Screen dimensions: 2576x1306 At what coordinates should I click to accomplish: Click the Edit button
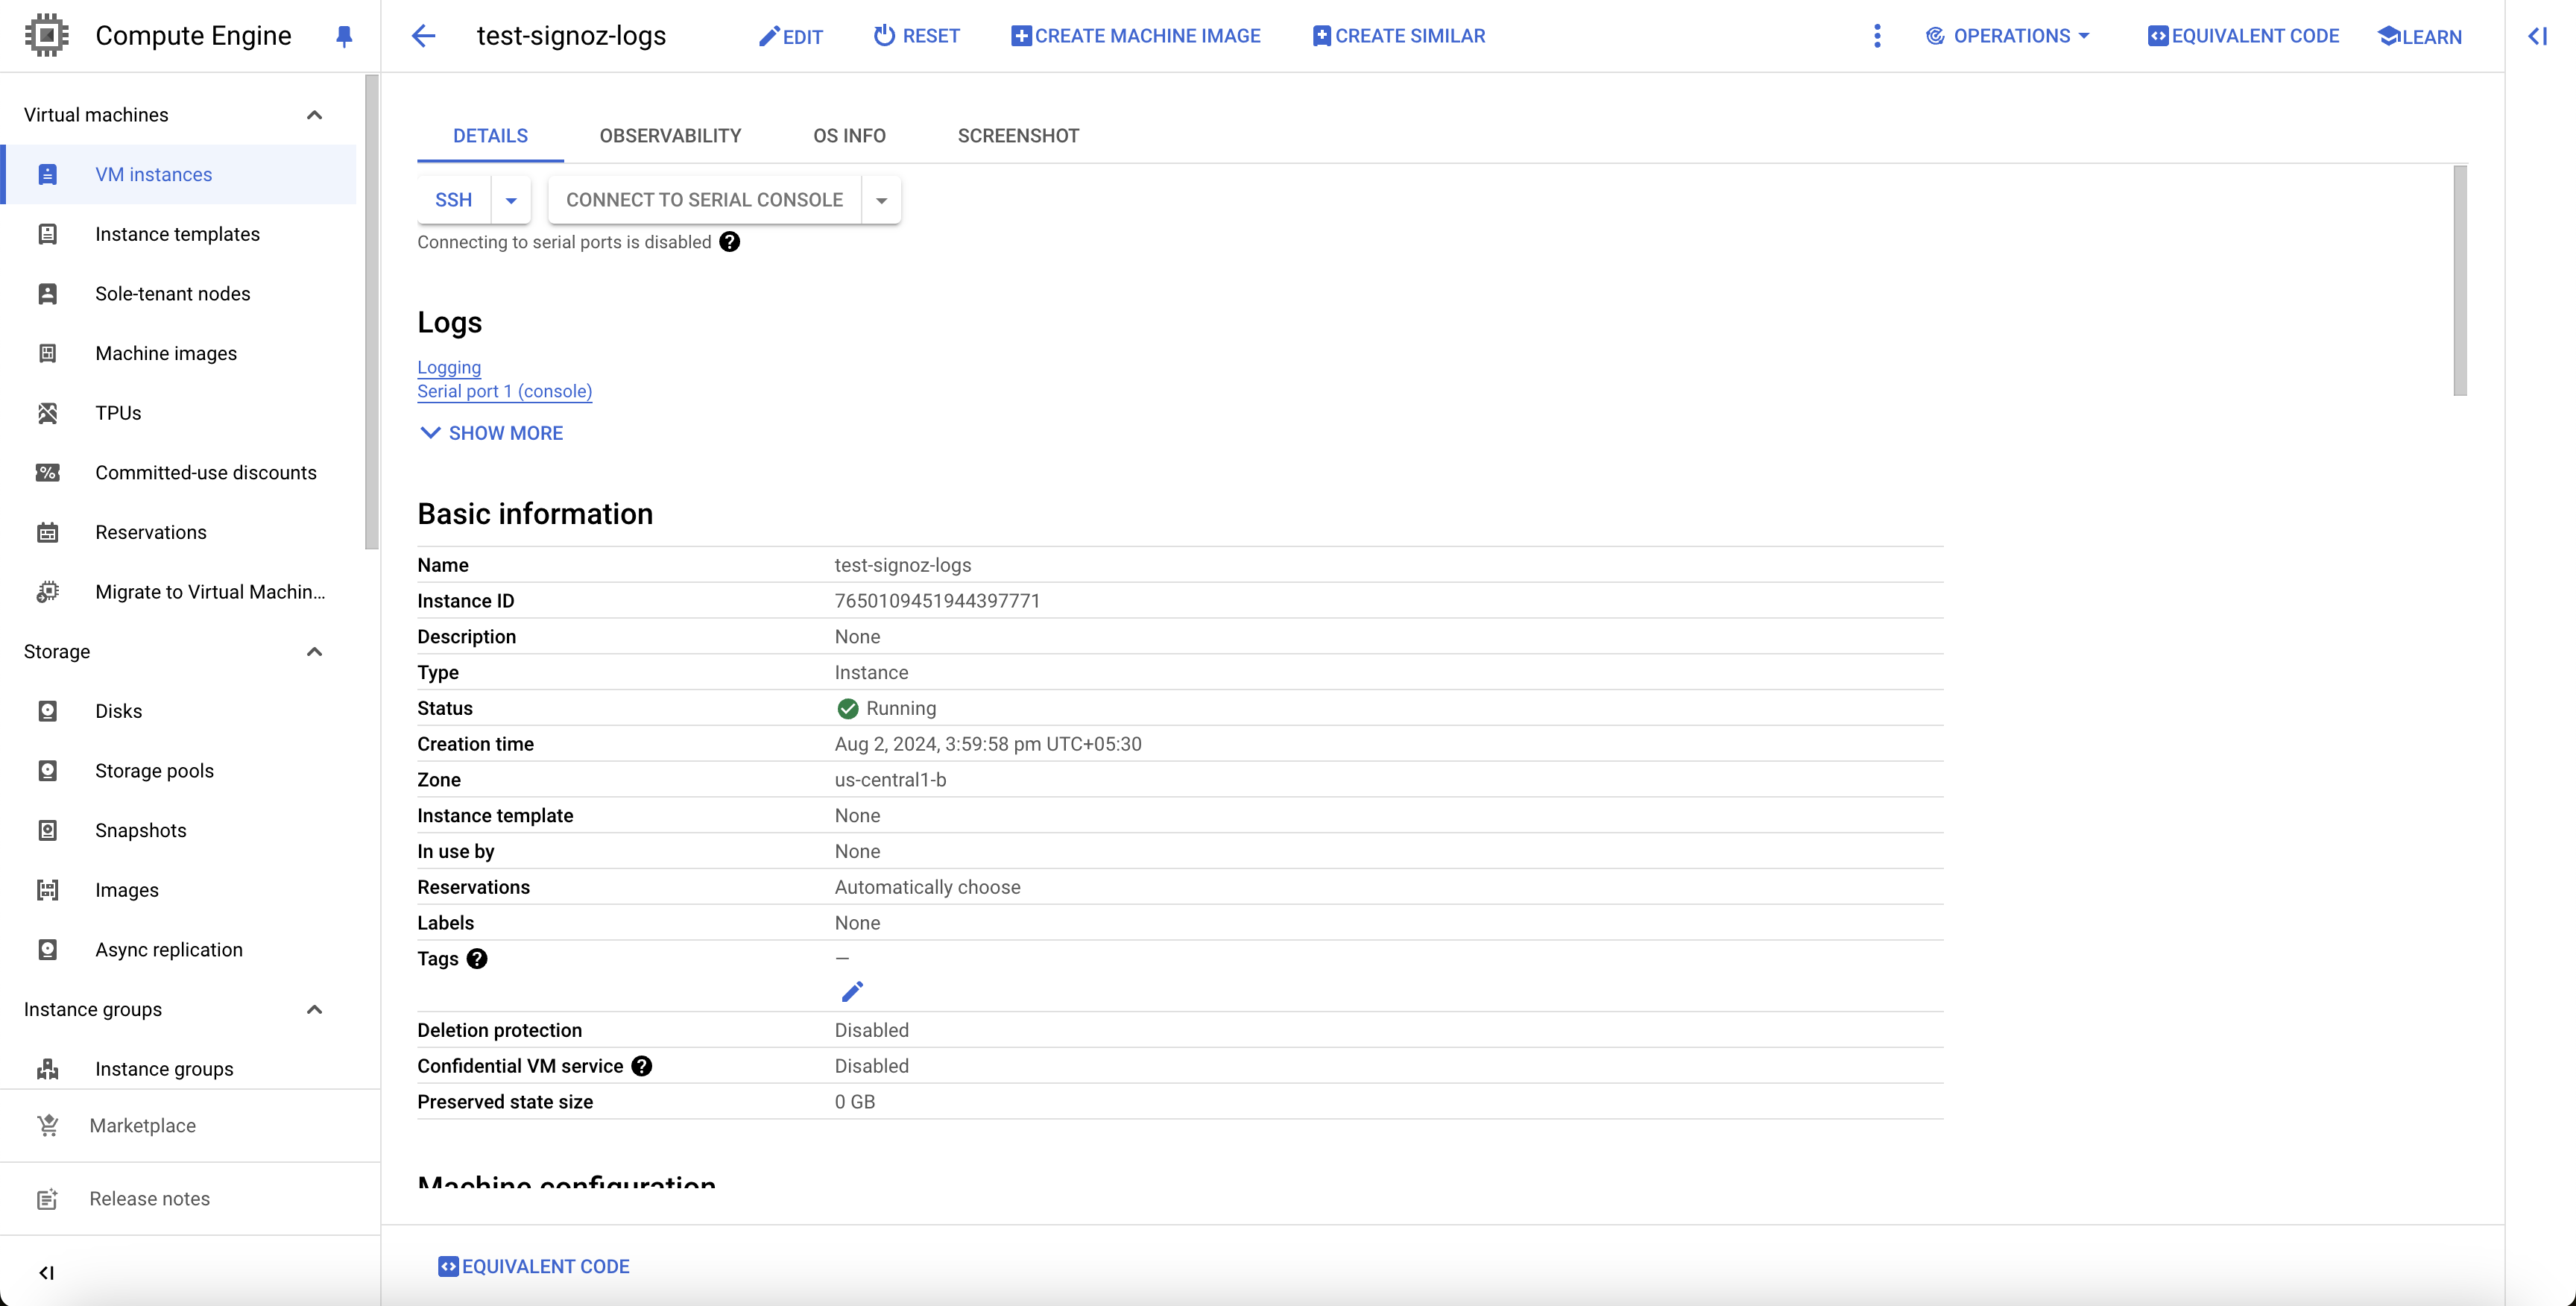tap(790, 37)
